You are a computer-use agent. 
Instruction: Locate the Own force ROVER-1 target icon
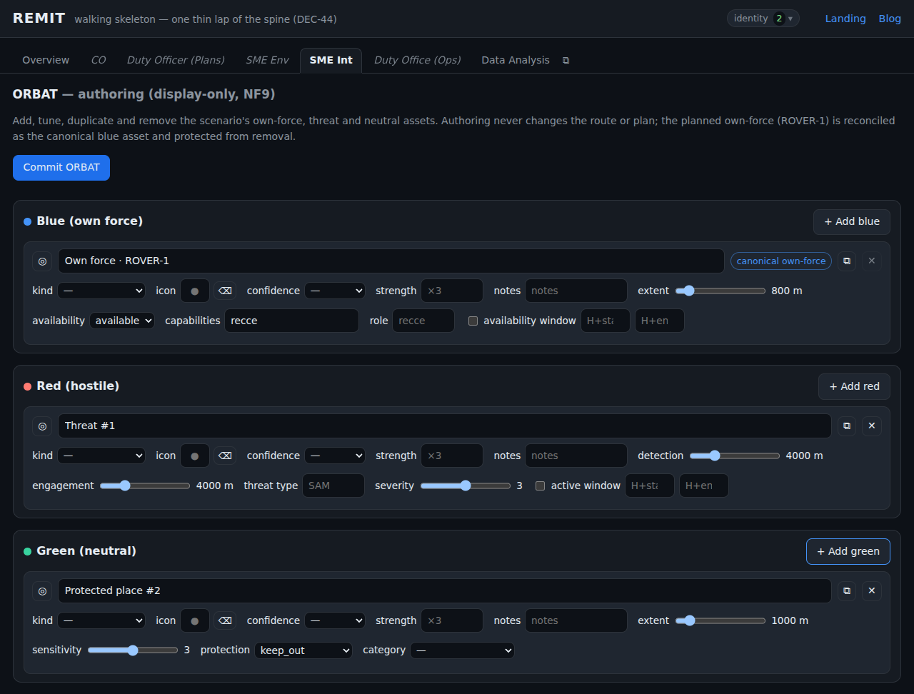tap(42, 261)
